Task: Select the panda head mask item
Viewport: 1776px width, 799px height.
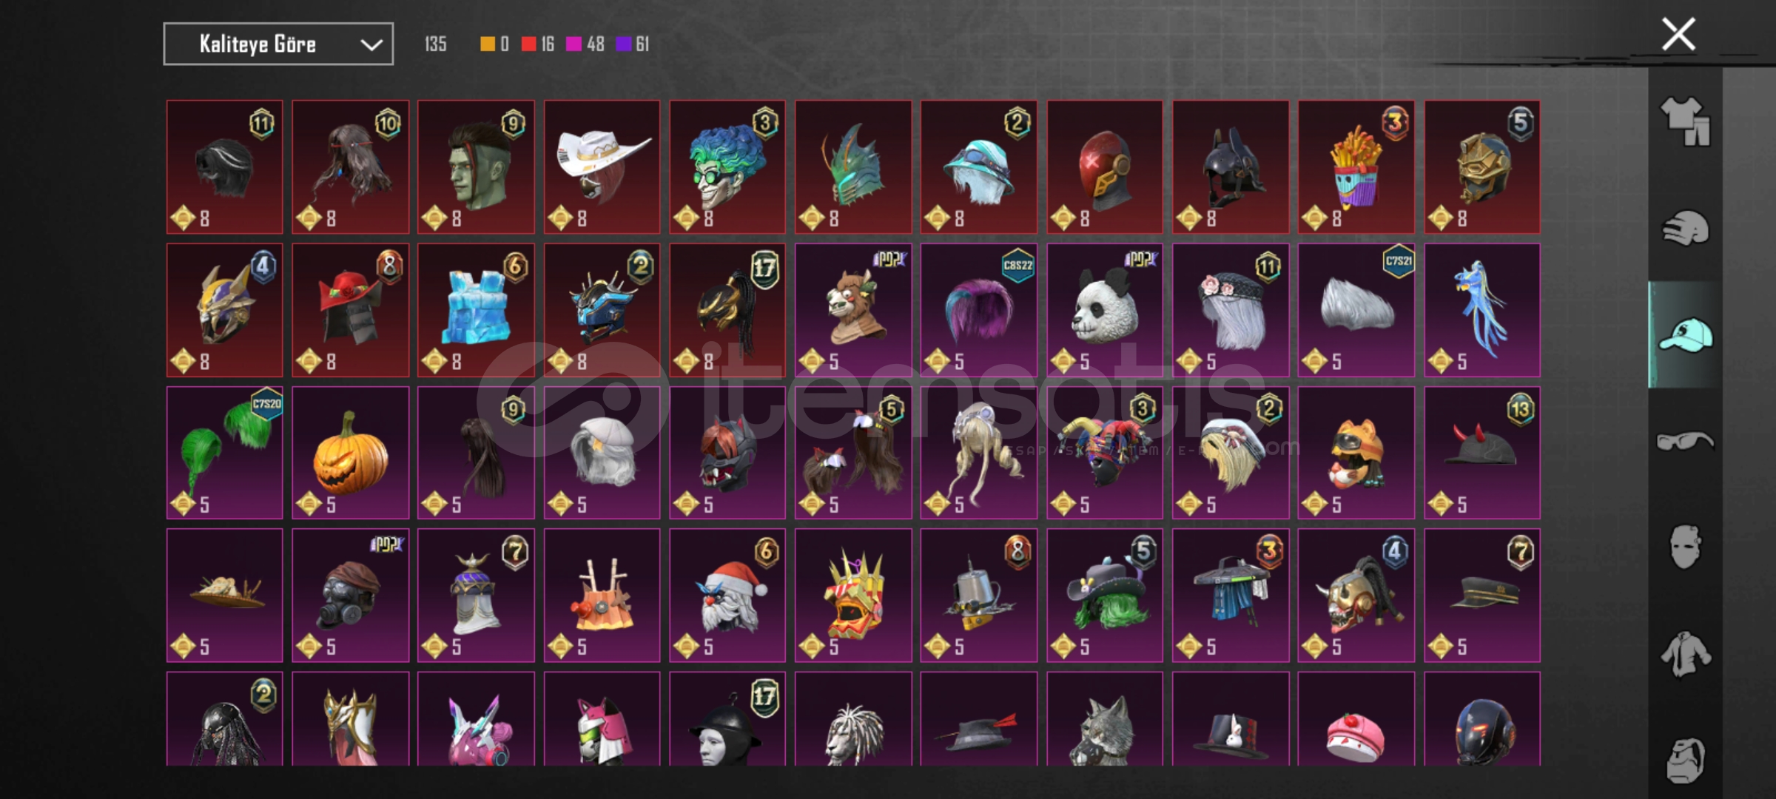Action: click(1105, 310)
